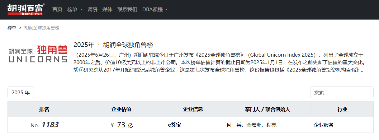Click the 企业服务 industry cell

point(324,125)
